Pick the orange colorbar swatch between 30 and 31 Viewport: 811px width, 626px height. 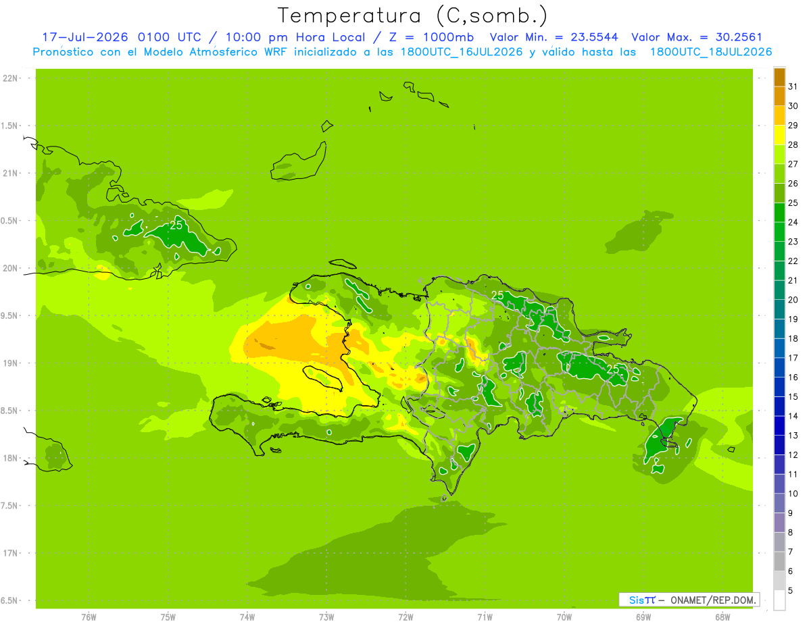coord(779,97)
